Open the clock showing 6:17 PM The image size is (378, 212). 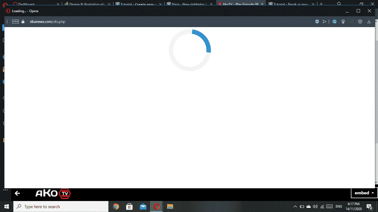(x=353, y=206)
